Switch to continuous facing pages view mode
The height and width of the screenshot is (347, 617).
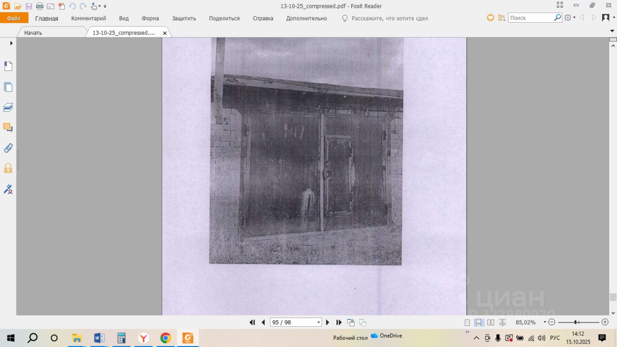[x=502, y=322]
